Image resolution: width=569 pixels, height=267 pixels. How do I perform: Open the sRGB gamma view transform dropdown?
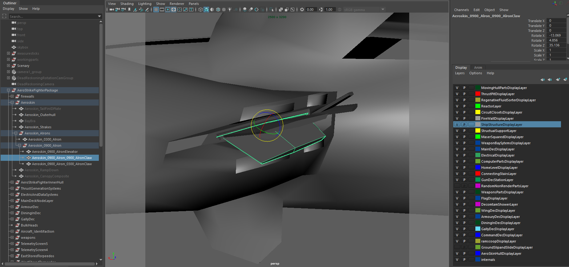tap(383, 10)
